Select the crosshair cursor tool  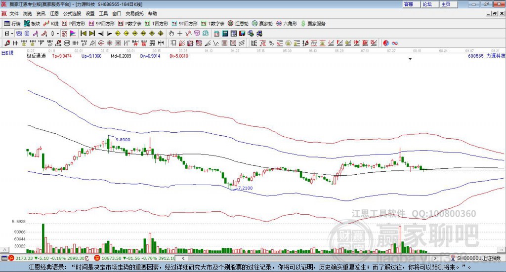click(x=180, y=34)
